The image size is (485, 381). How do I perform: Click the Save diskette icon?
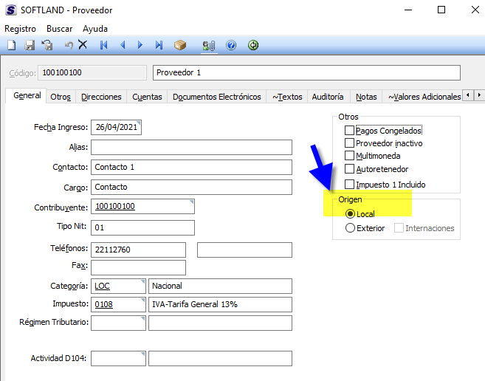pyautogui.click(x=30, y=46)
